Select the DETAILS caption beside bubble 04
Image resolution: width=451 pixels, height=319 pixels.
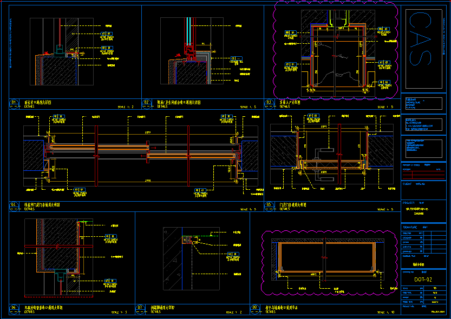[29, 209]
